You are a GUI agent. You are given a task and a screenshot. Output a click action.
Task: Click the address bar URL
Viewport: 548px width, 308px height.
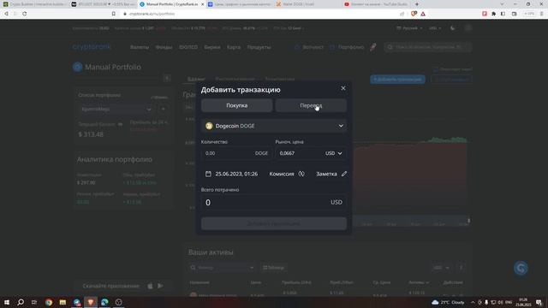tap(152, 14)
